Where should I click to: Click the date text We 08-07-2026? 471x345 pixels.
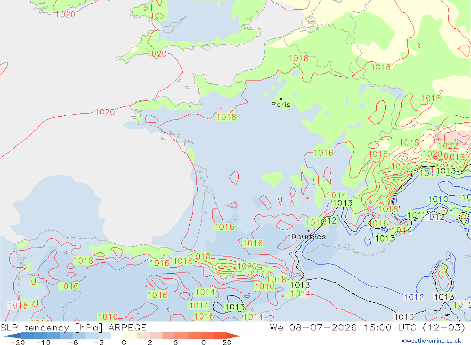tap(313, 327)
